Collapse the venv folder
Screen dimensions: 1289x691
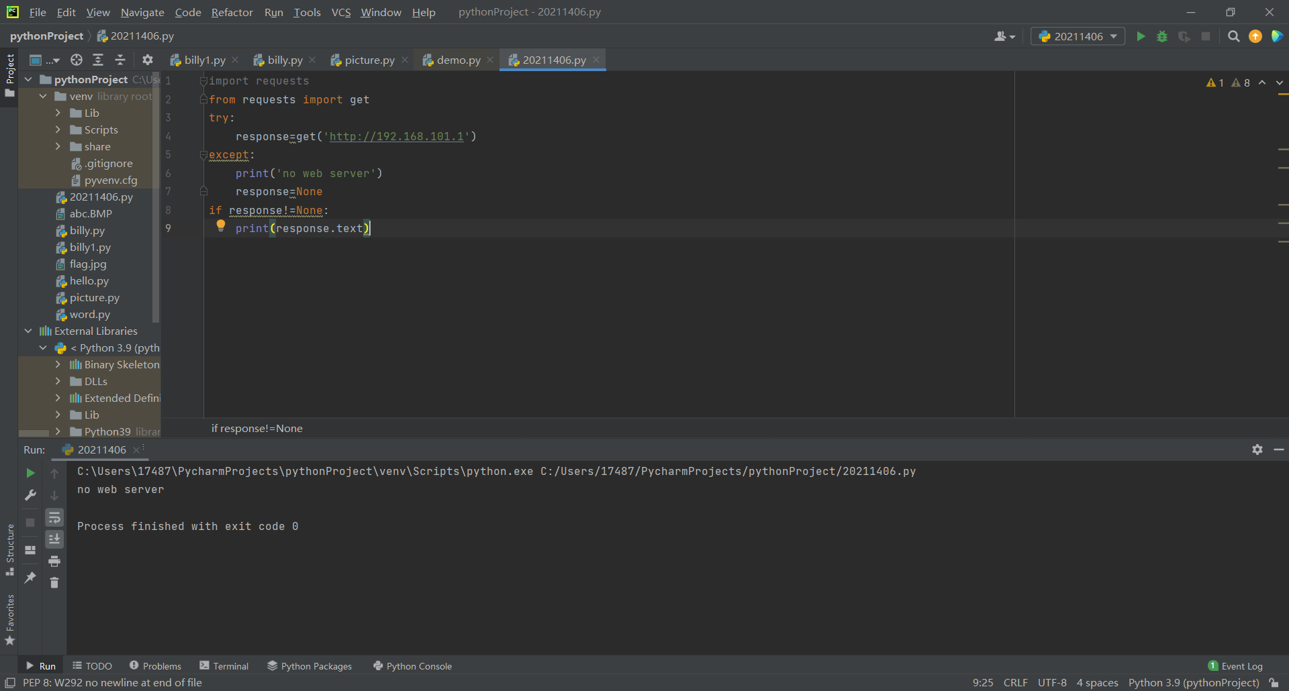click(x=43, y=96)
